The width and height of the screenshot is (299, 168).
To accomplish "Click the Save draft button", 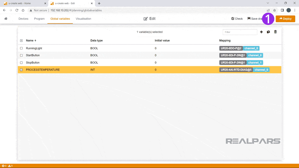I will (255, 19).
